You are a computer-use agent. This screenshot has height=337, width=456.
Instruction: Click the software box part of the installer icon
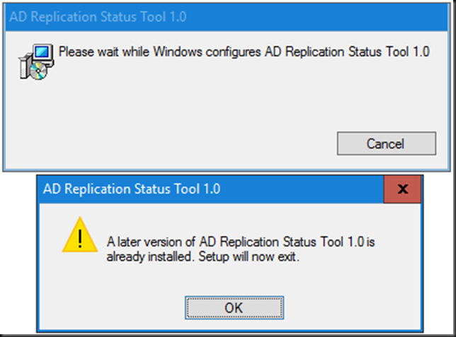[24, 67]
